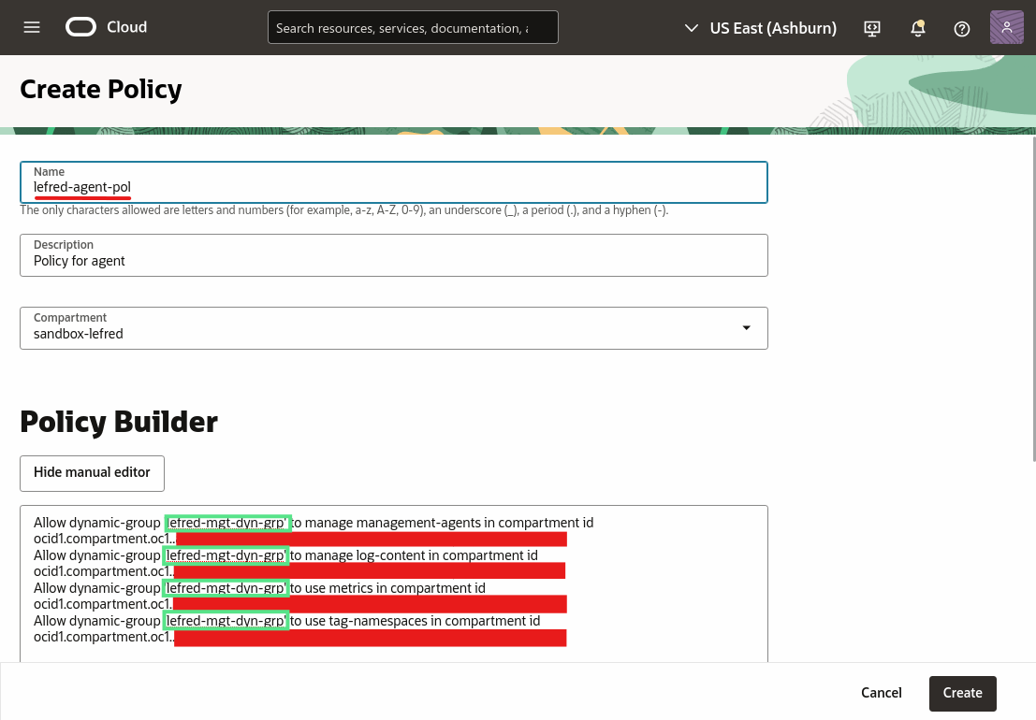Viewport: 1036px width, 720px height.
Task: Expand the region selector chevron
Action: [x=691, y=28]
